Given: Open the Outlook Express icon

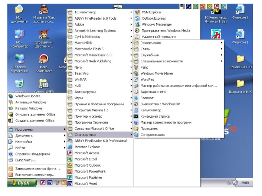Looking at the screenshot, I should pyautogui.click(x=137, y=18).
